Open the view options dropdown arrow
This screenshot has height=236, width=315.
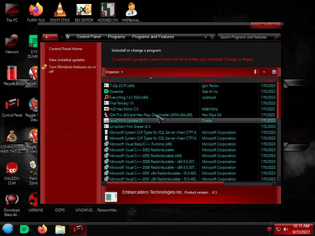pyautogui.click(x=264, y=72)
